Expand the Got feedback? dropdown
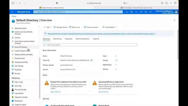The height and width of the screenshot is (106, 188). [110, 27]
